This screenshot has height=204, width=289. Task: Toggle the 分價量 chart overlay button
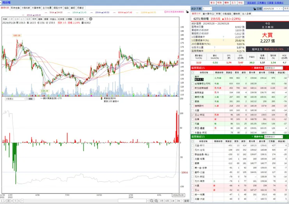point(69,19)
